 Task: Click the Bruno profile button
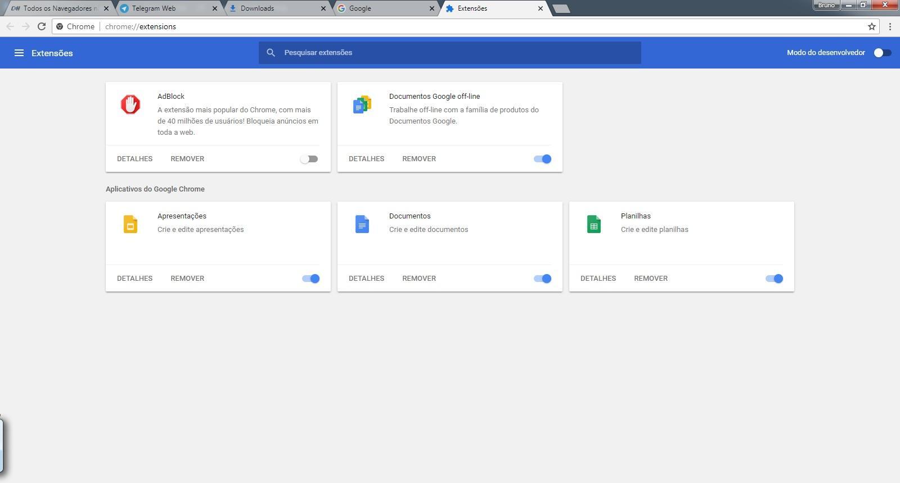click(x=826, y=5)
